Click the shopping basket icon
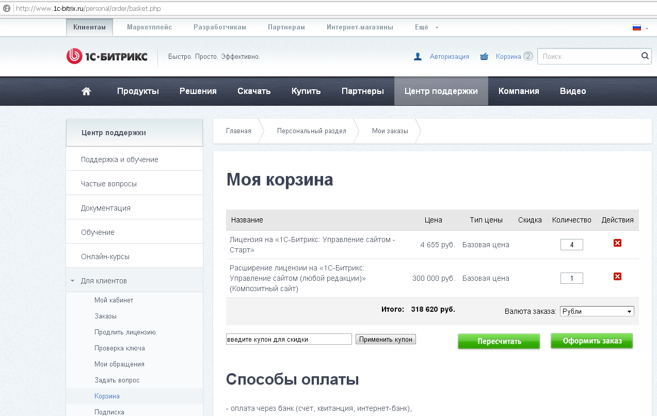Viewport: 657px width, 416px height. (x=484, y=57)
